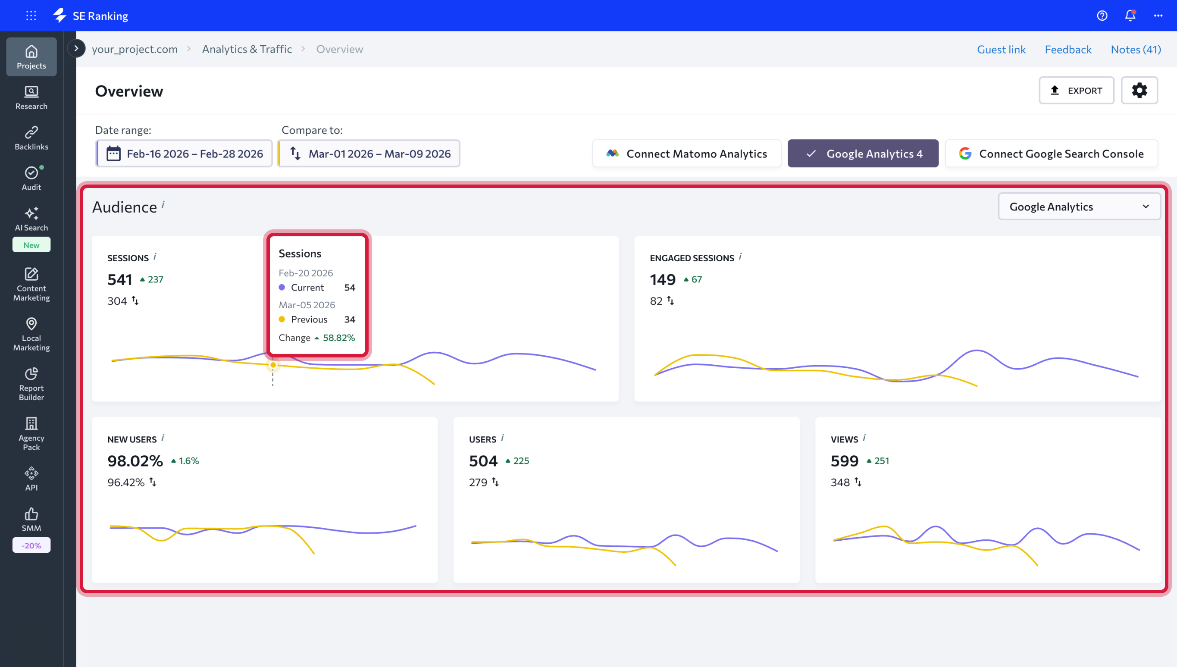Click the notifications bell icon

[x=1130, y=16]
